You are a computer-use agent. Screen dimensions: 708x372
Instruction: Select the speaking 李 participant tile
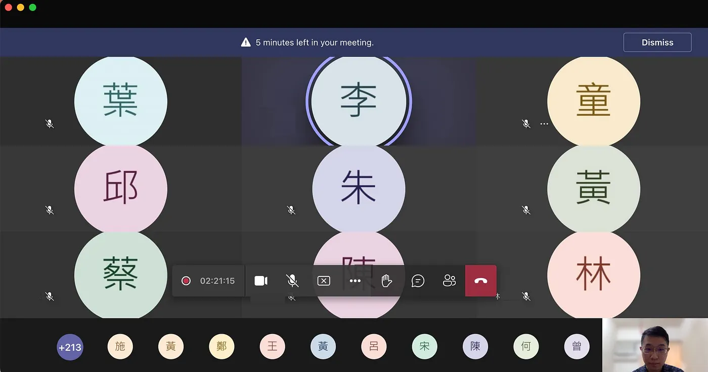tap(359, 101)
